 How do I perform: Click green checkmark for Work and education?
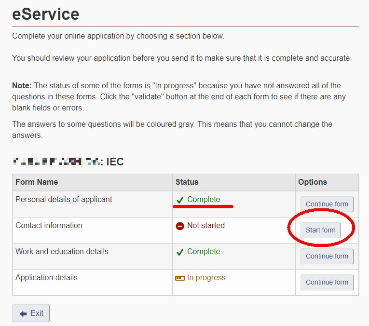coord(180,252)
